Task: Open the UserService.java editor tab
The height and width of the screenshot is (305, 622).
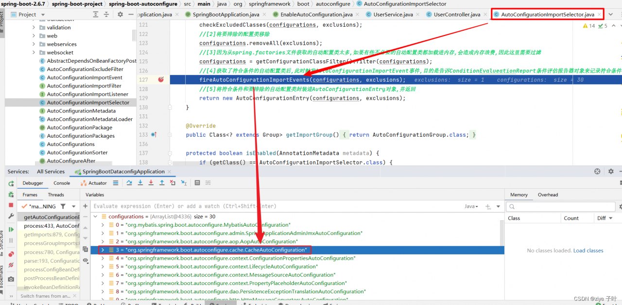Action: click(x=392, y=15)
